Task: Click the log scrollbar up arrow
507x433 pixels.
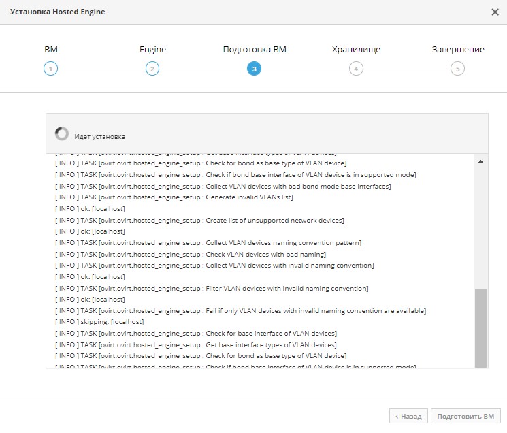Action: (481, 161)
